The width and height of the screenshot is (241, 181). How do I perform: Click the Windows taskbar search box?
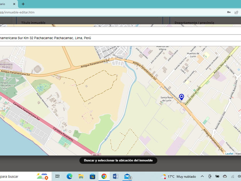tap(17, 176)
